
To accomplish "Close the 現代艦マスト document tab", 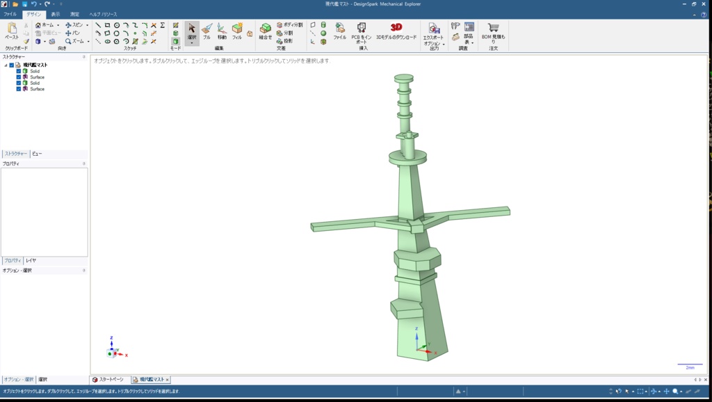I will 167,380.
